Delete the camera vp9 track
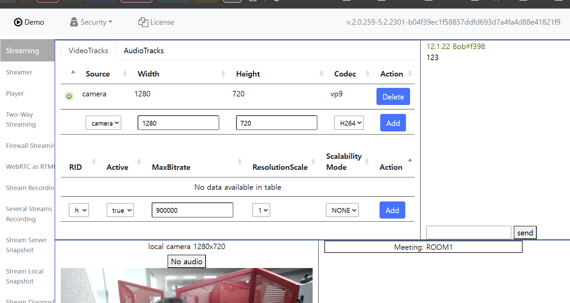Screen dimensions: 570x303 [393, 97]
